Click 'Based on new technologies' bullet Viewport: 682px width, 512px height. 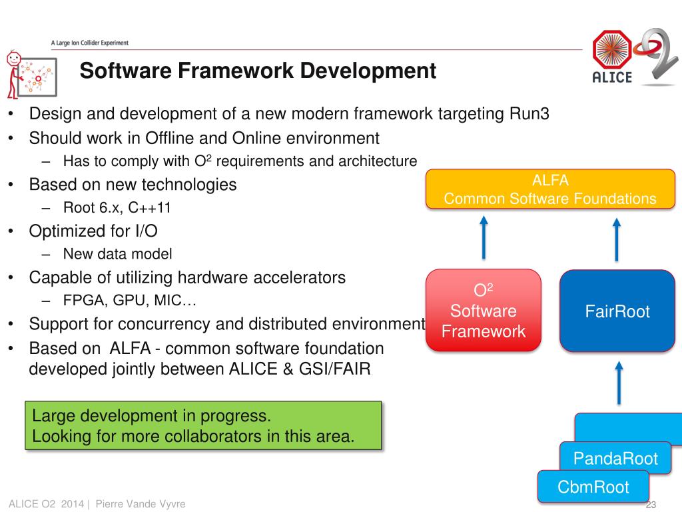click(x=133, y=185)
